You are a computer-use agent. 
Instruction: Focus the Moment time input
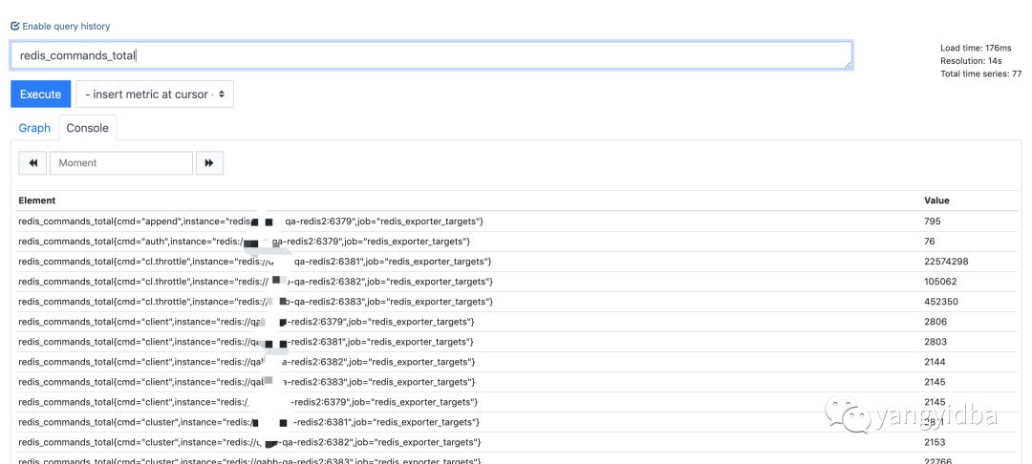[120, 163]
